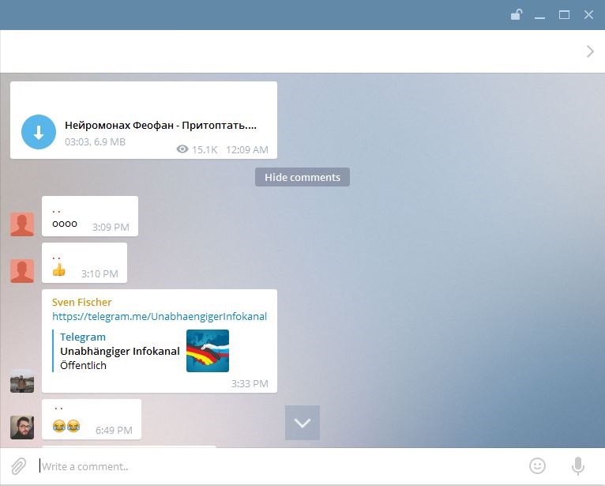The height and width of the screenshot is (486, 605).
Task: Open the telegram.me/UnabhaengigerInfokanal link
Action: [160, 317]
